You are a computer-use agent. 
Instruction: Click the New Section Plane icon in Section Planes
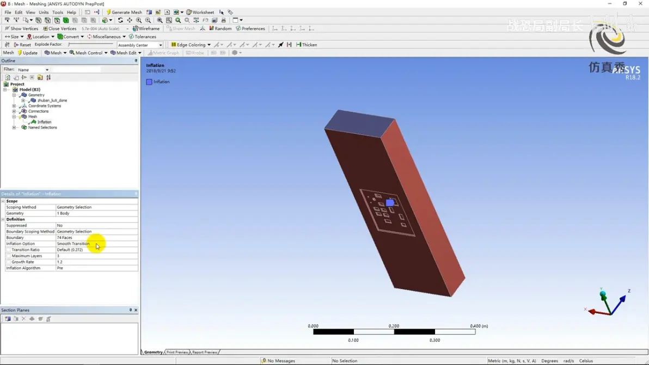tap(8, 319)
